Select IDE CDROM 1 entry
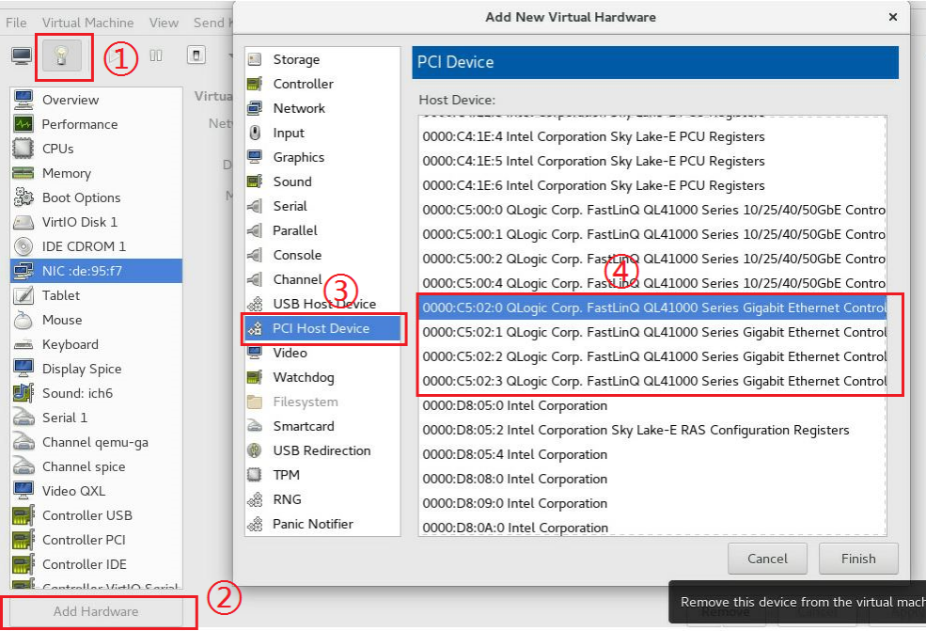The image size is (926, 631). [x=96, y=246]
